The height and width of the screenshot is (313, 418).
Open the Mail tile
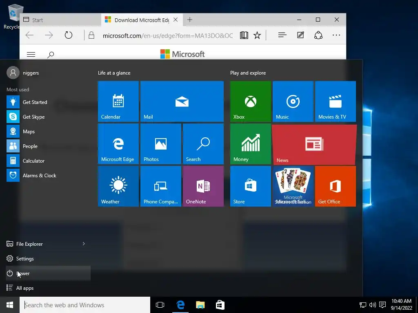pyautogui.click(x=182, y=101)
